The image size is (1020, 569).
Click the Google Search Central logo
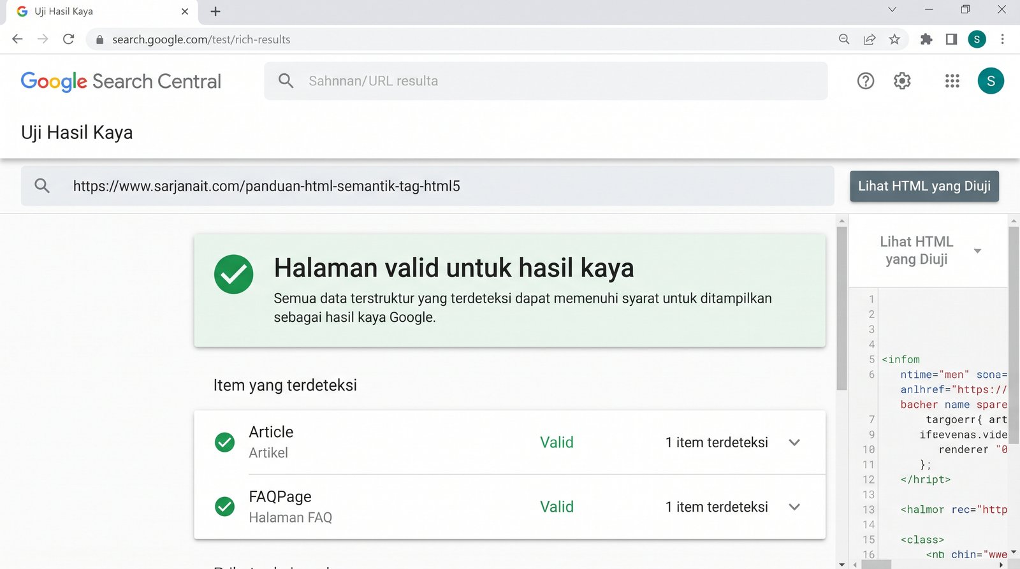[120, 82]
